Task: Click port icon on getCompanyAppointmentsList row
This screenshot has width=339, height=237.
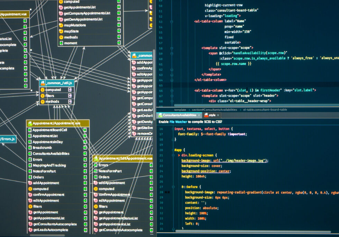Action: (x=119, y=13)
